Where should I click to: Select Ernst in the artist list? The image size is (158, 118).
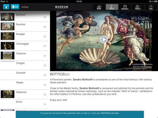point(24,104)
